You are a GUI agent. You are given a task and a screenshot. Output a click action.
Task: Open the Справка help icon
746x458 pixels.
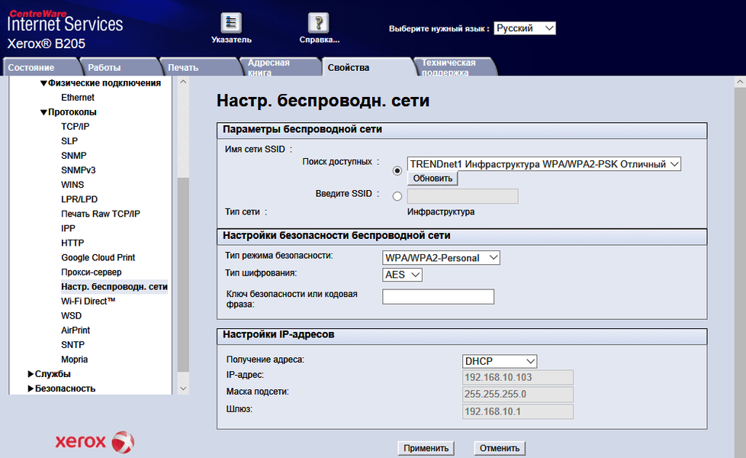(x=319, y=23)
